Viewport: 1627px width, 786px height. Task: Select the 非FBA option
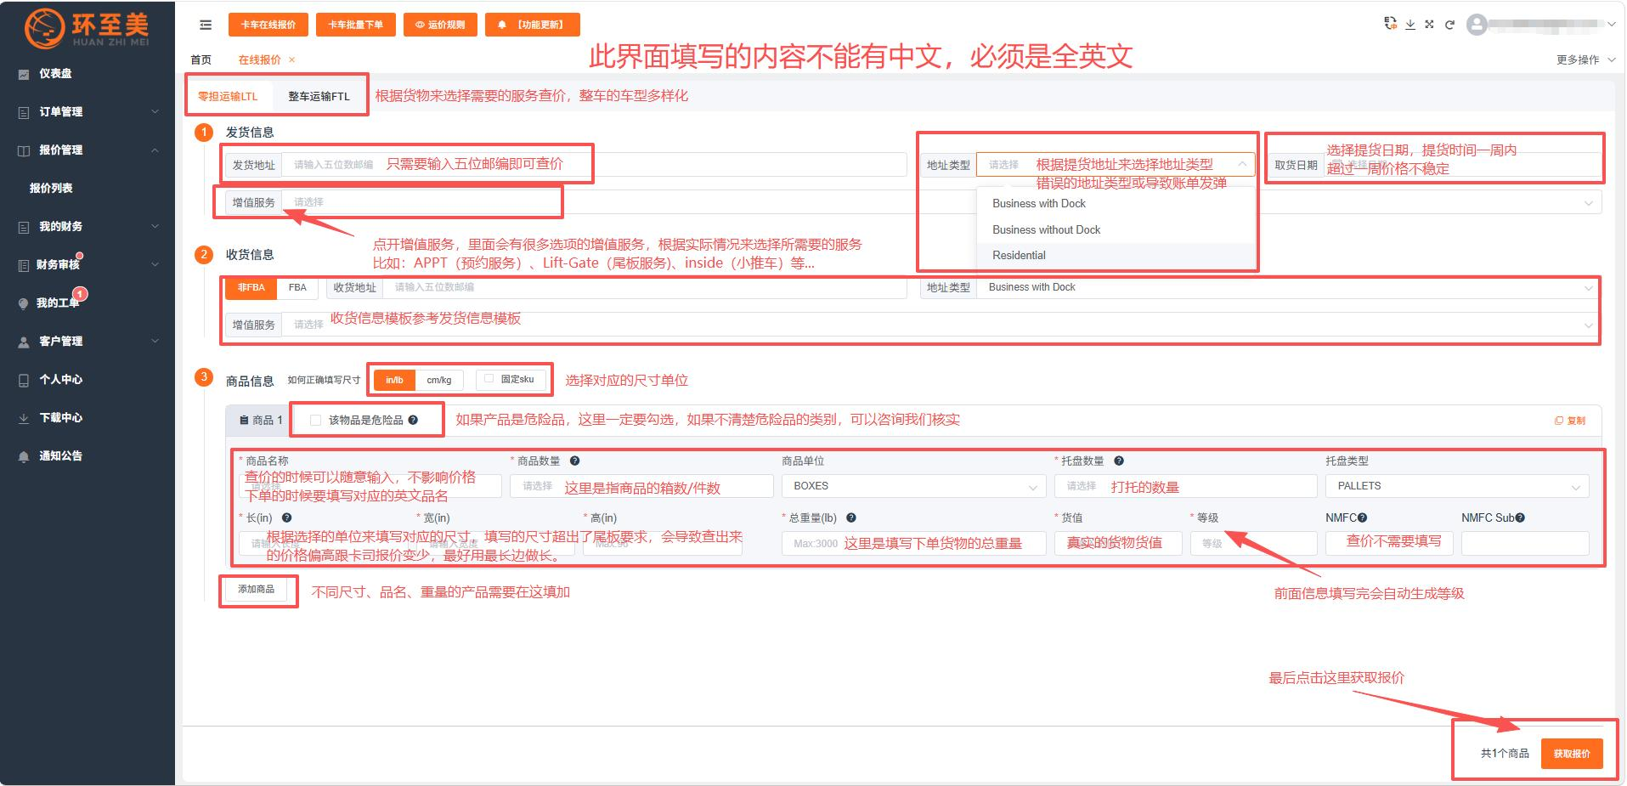[x=251, y=288]
